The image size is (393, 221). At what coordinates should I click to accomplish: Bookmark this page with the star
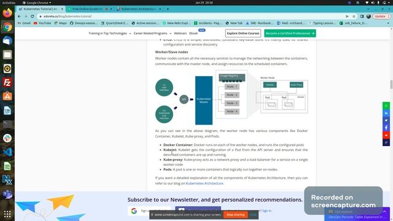(354, 17)
